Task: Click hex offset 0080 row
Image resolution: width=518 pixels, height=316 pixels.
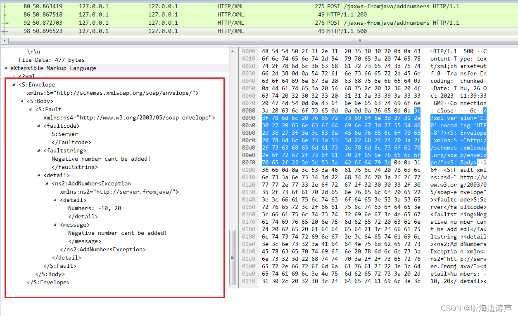Action: point(249,110)
